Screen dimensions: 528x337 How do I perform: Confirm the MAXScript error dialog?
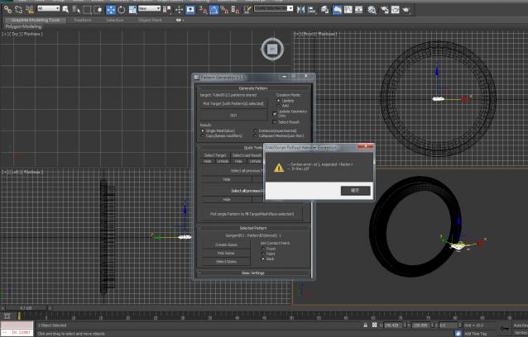[x=356, y=191]
